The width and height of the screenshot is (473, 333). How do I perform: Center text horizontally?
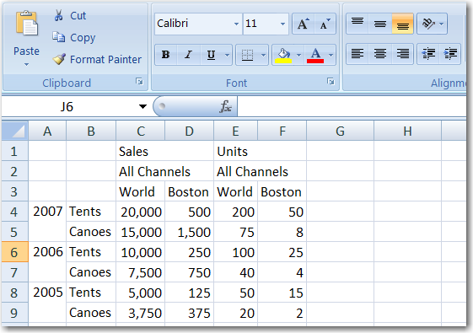[x=380, y=54]
